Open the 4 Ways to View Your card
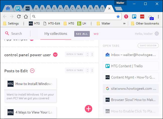Viewport: 163px width, 119px height. [30, 112]
